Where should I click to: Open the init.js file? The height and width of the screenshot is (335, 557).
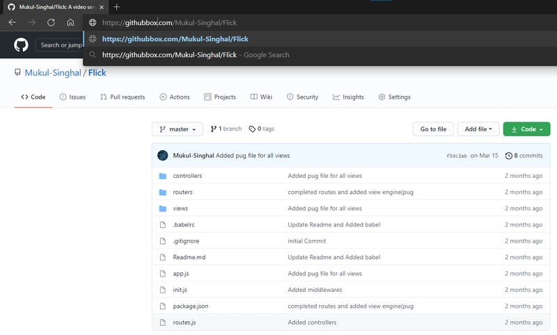click(x=180, y=290)
